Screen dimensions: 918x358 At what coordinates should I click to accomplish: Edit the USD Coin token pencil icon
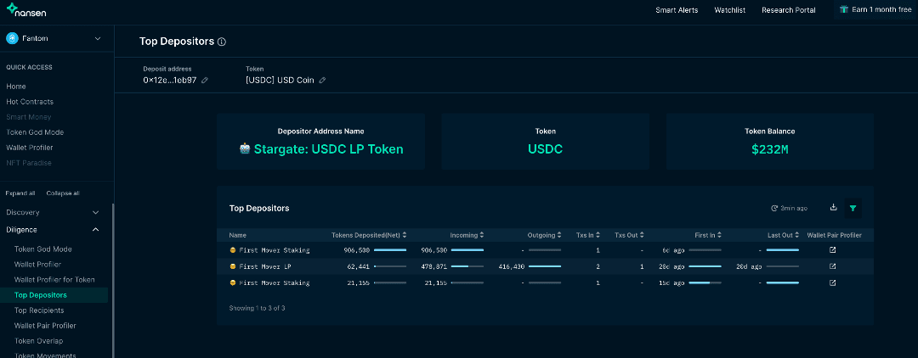pyautogui.click(x=322, y=81)
